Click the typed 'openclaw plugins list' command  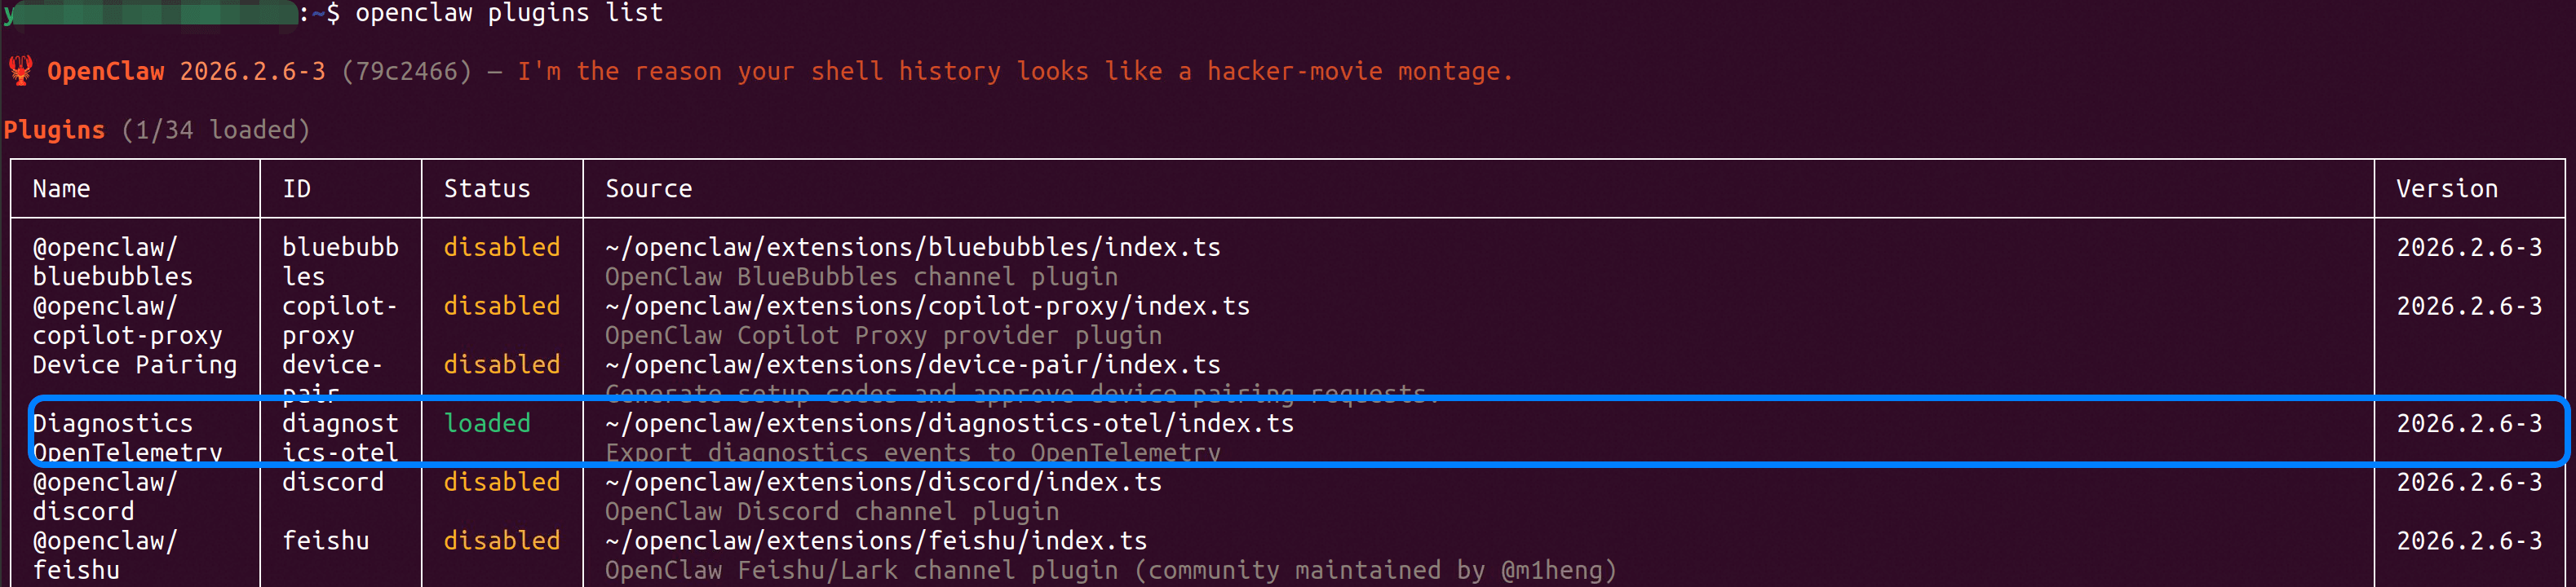click(509, 13)
